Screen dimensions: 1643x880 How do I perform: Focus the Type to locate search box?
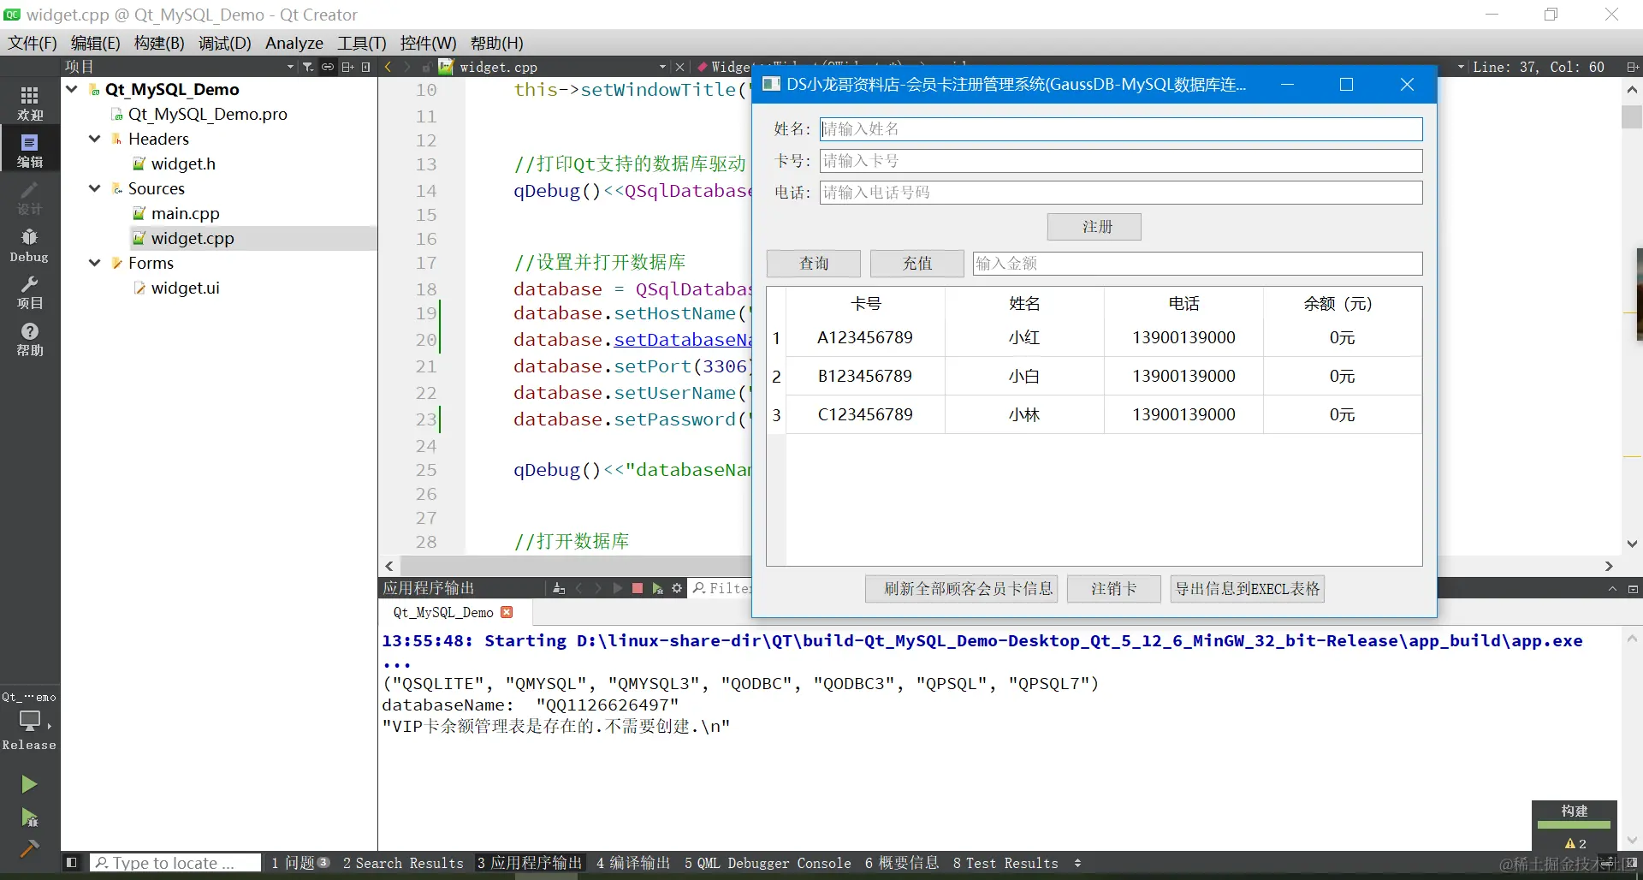click(175, 863)
